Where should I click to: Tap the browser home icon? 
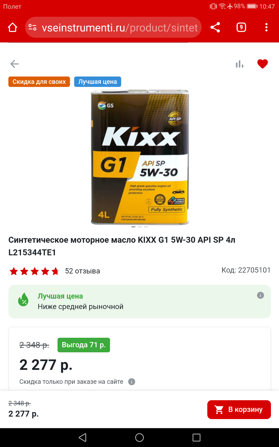pos(13,27)
